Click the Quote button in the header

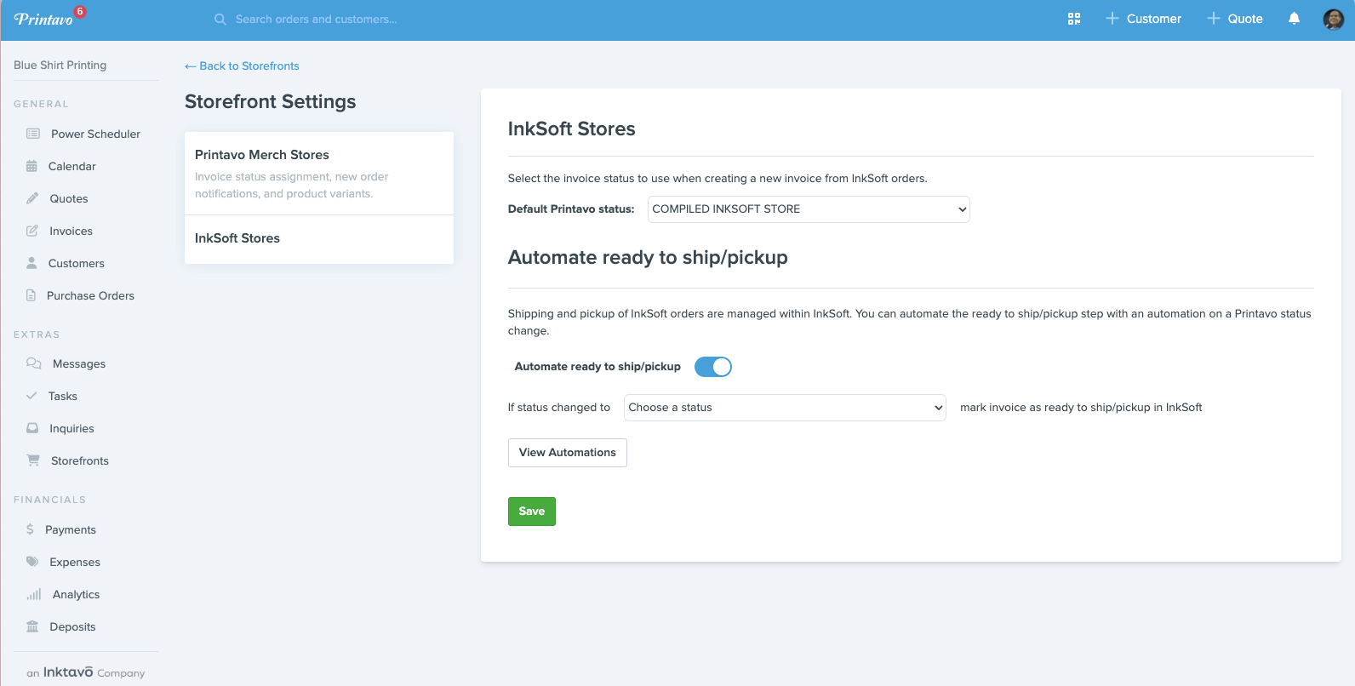[x=1235, y=19]
